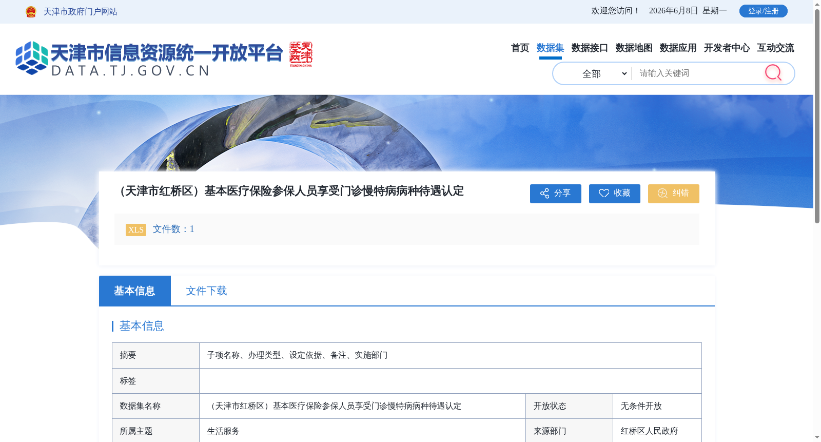The width and height of the screenshot is (821, 442).
Task: Click the date 2026年6月8日 text
Action: pos(673,11)
